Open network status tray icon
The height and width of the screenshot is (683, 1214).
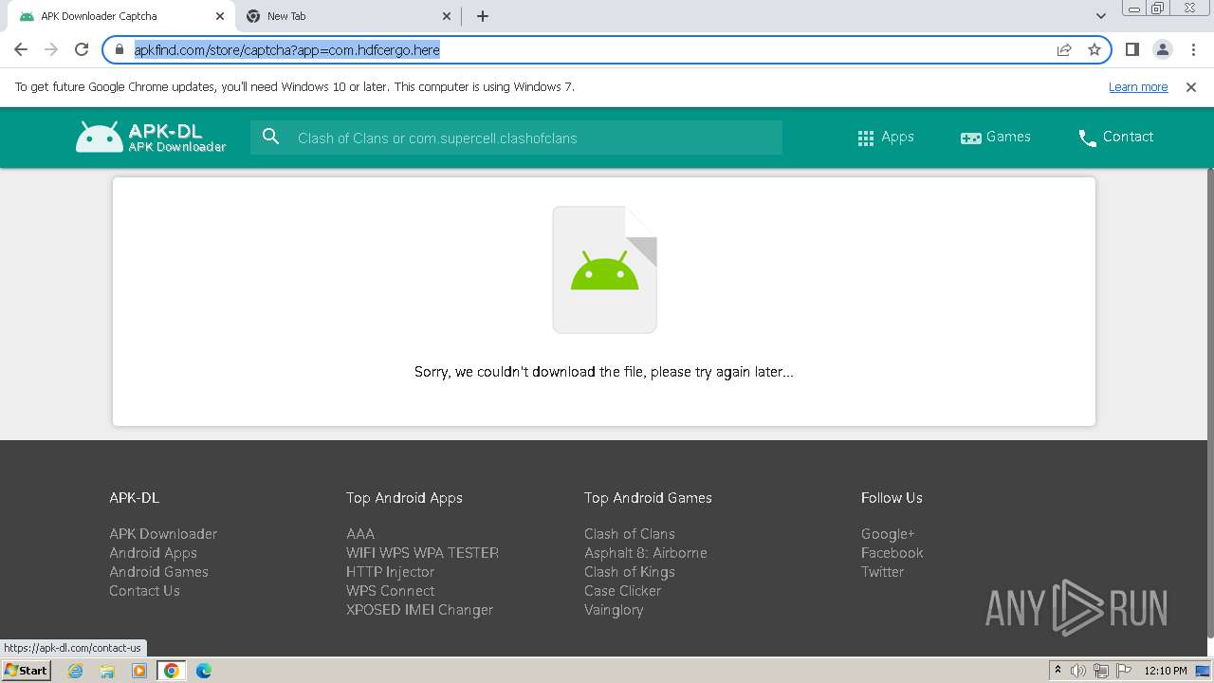[x=1101, y=671]
